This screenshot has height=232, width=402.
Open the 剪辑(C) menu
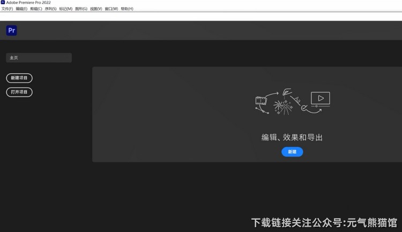point(36,9)
